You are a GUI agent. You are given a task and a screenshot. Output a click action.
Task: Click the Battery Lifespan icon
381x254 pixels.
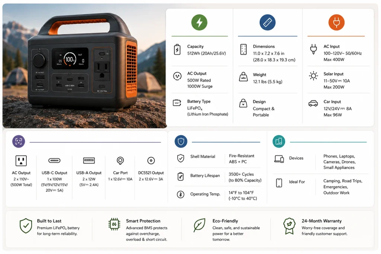(x=180, y=177)
